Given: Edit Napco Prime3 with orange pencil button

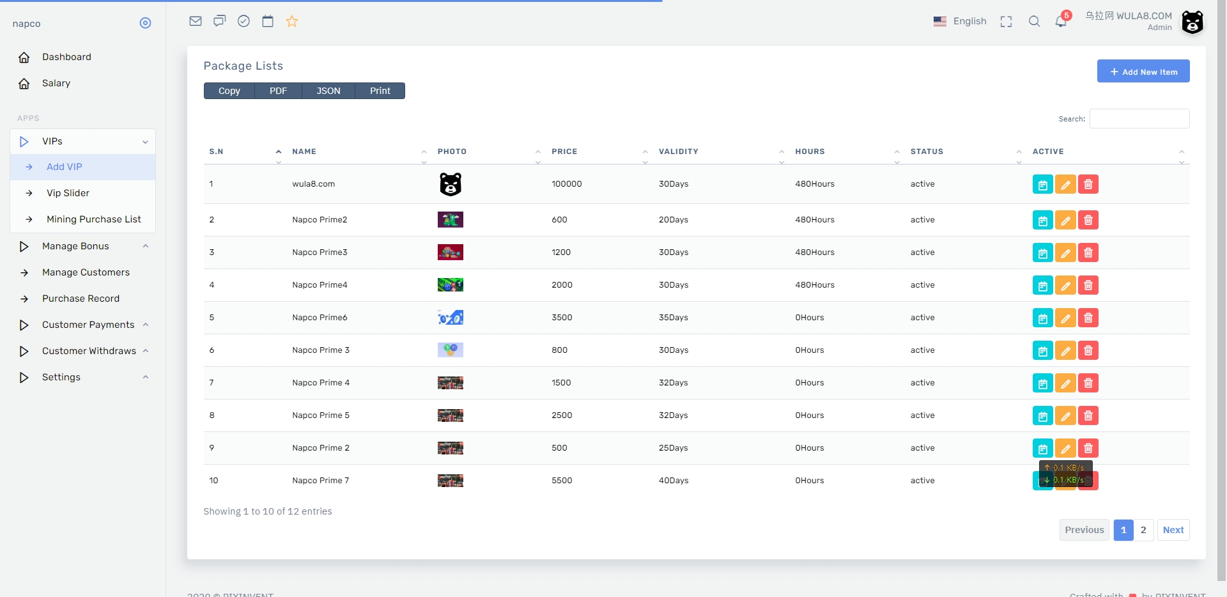Looking at the screenshot, I should coord(1065,253).
